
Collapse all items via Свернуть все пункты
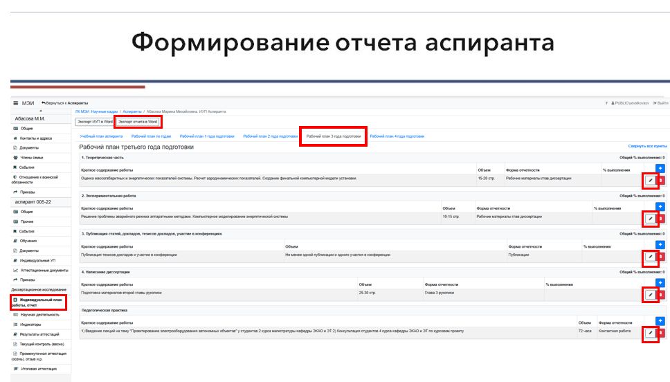click(x=647, y=147)
